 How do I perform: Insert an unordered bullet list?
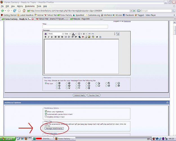(69, 37)
